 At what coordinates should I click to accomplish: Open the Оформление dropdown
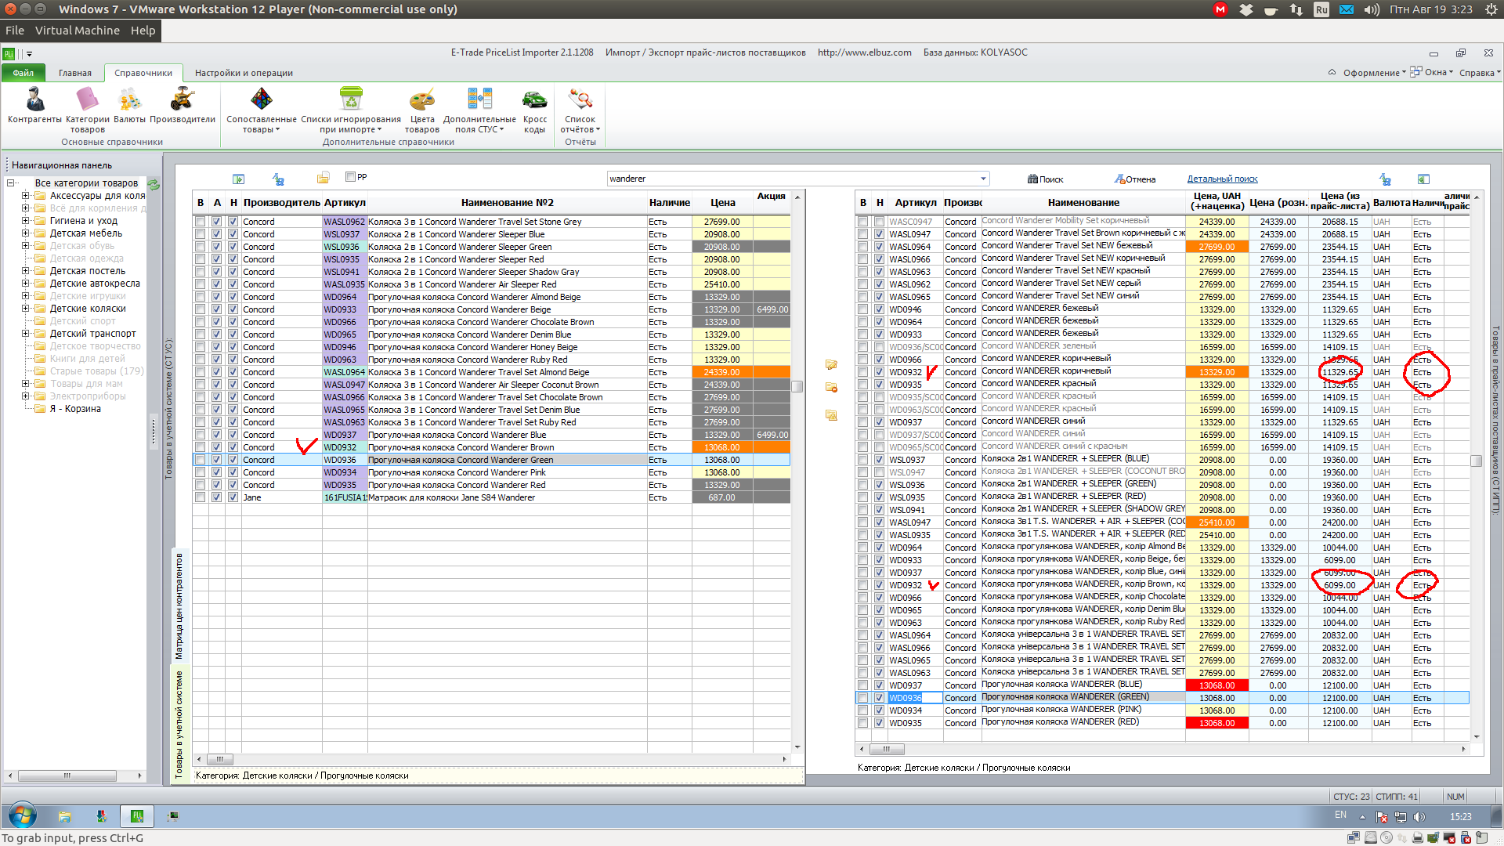click(1374, 73)
